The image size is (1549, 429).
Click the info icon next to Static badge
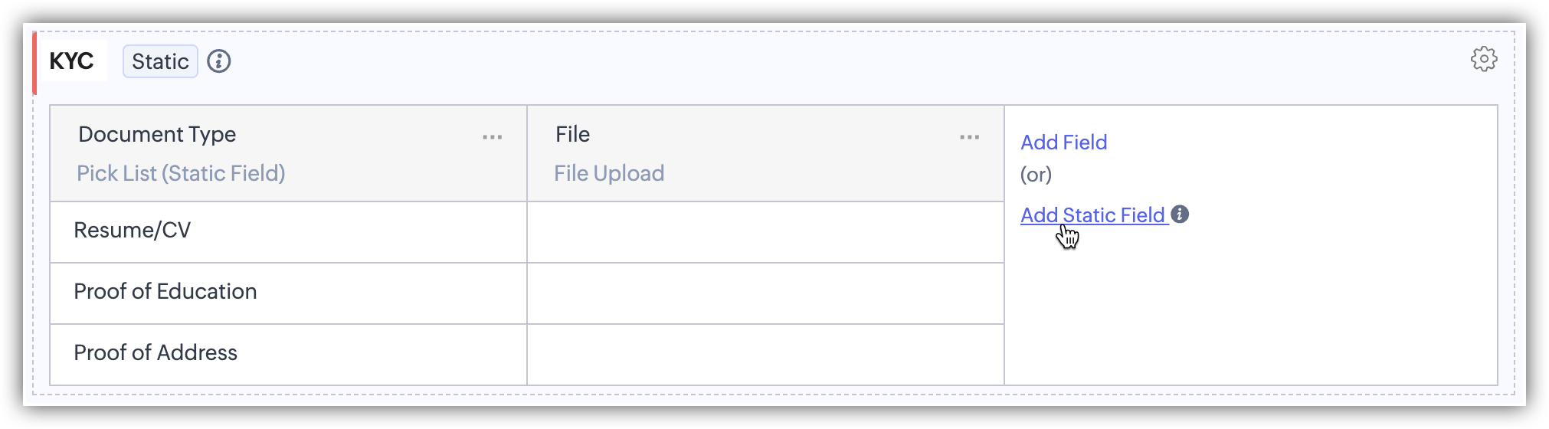click(x=219, y=61)
